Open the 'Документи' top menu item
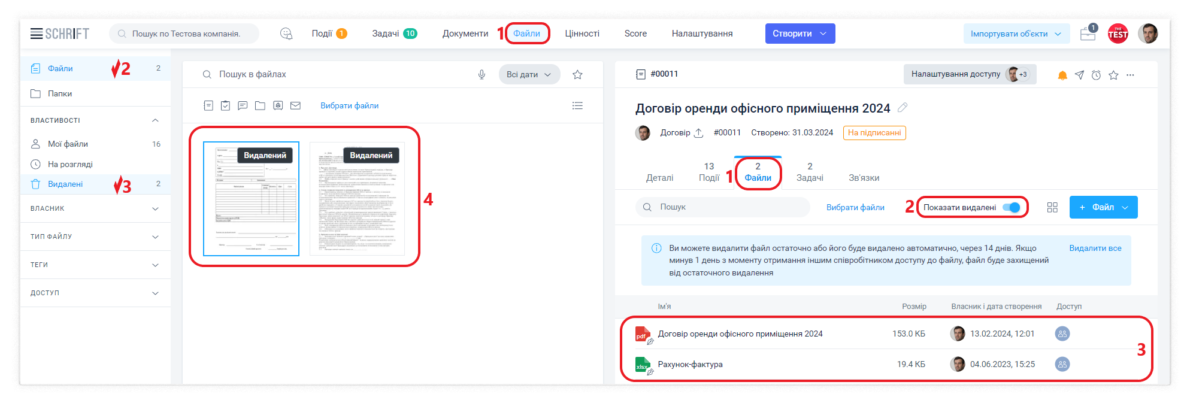 pos(465,34)
